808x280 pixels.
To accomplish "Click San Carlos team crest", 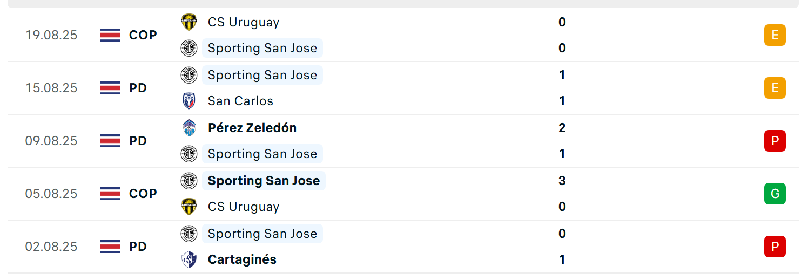I will click(189, 101).
